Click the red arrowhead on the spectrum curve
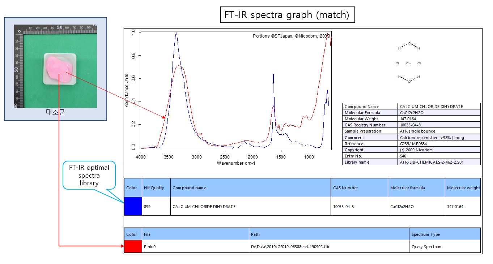Viewport: 493px width, 264px height. click(164, 117)
